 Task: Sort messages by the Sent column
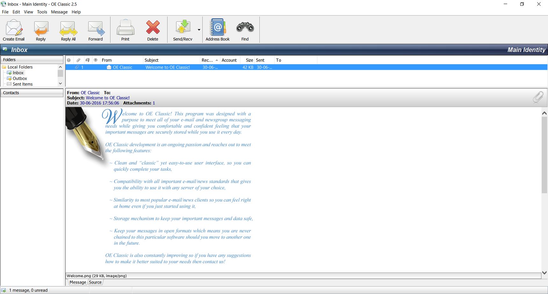pos(264,60)
